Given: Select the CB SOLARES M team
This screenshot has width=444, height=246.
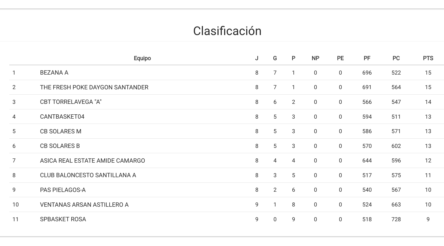Looking at the screenshot, I should point(61,131).
